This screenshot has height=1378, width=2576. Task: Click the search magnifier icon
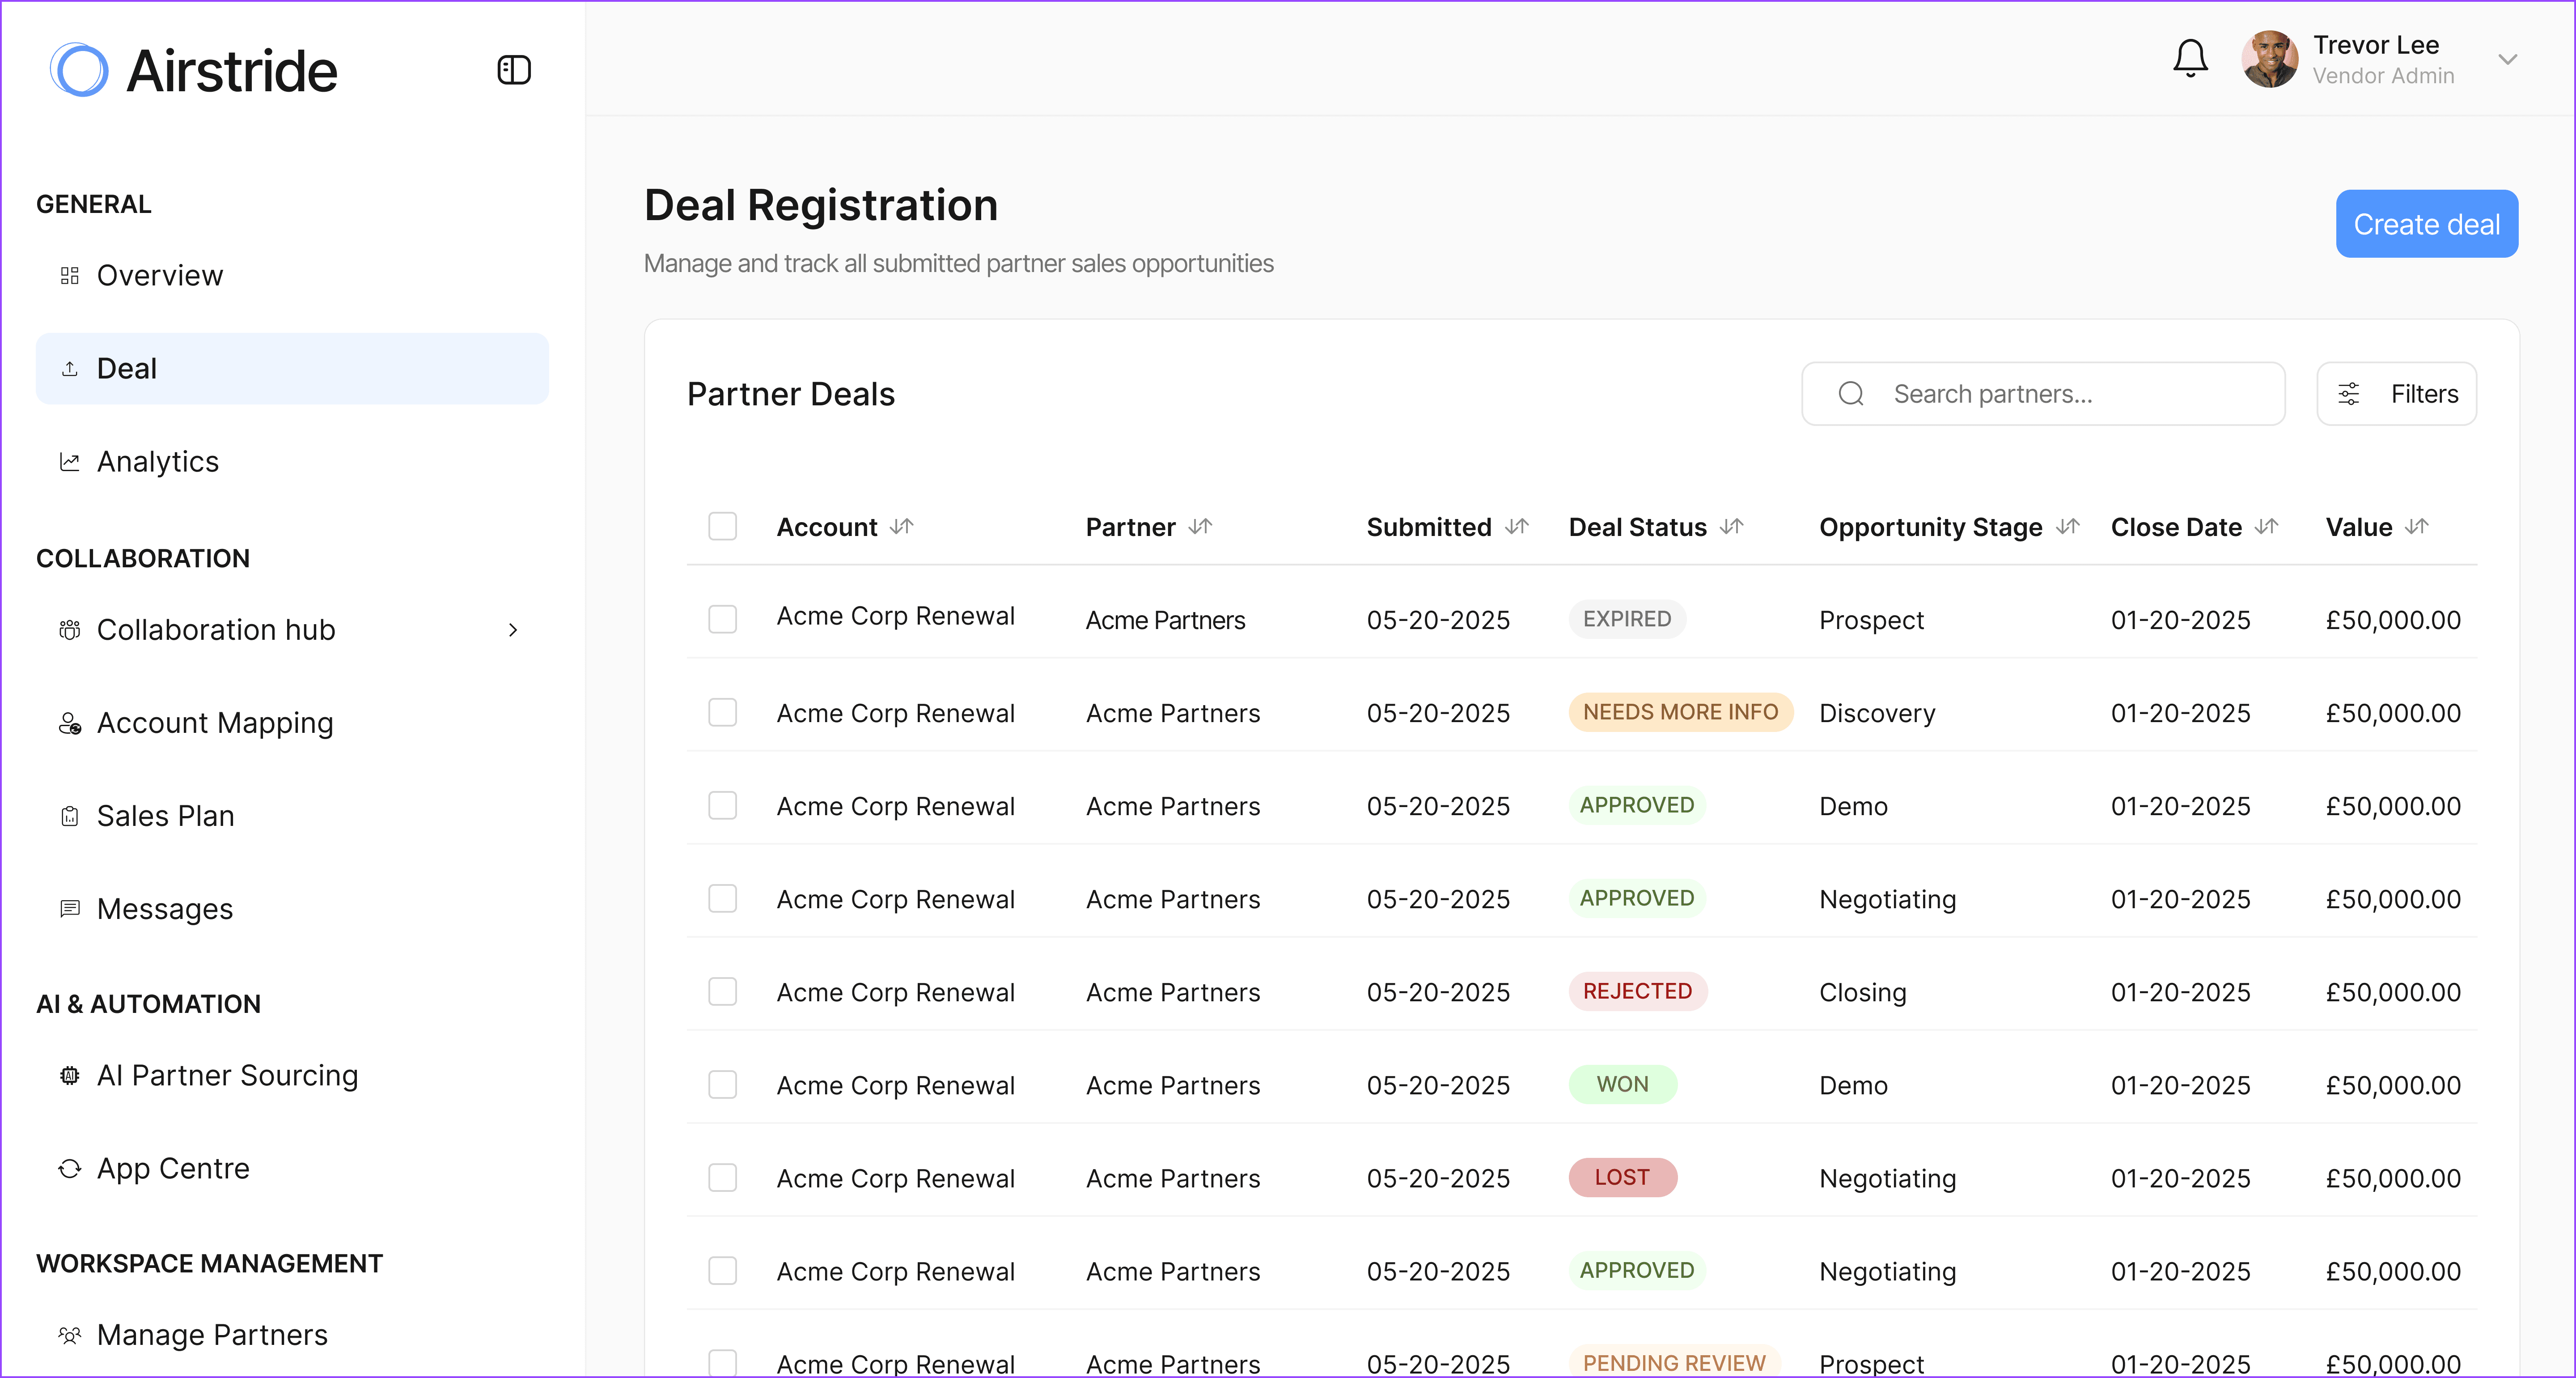tap(1851, 393)
